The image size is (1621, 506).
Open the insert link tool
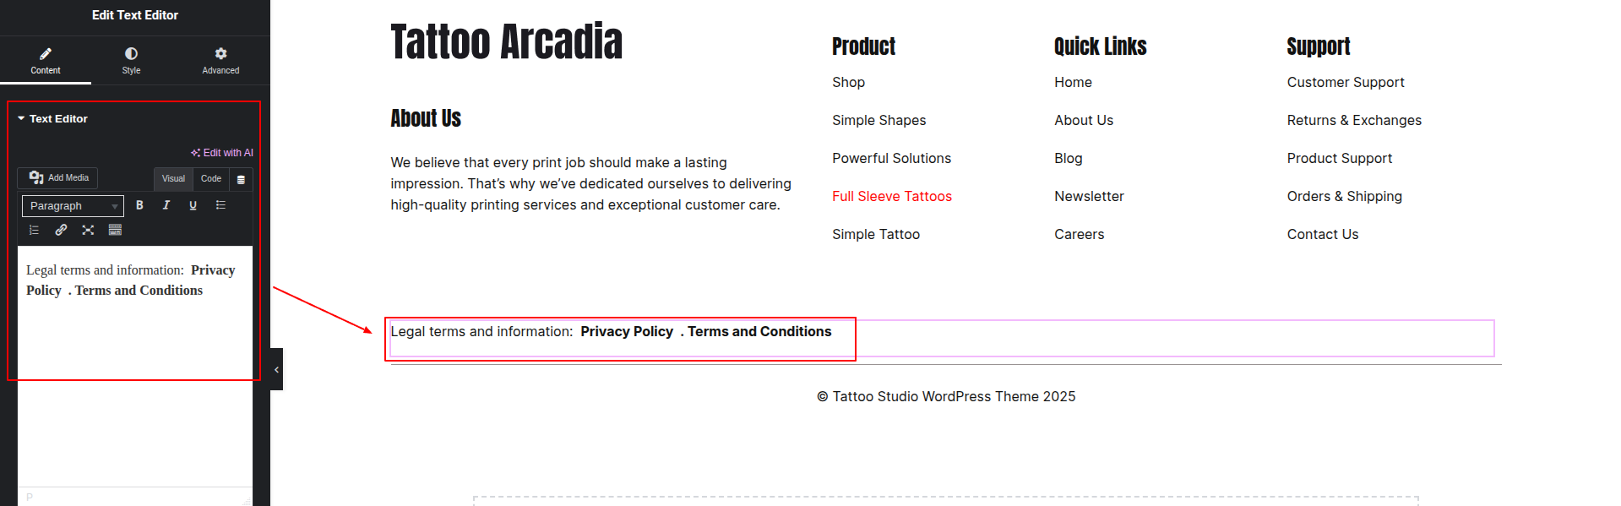point(61,230)
